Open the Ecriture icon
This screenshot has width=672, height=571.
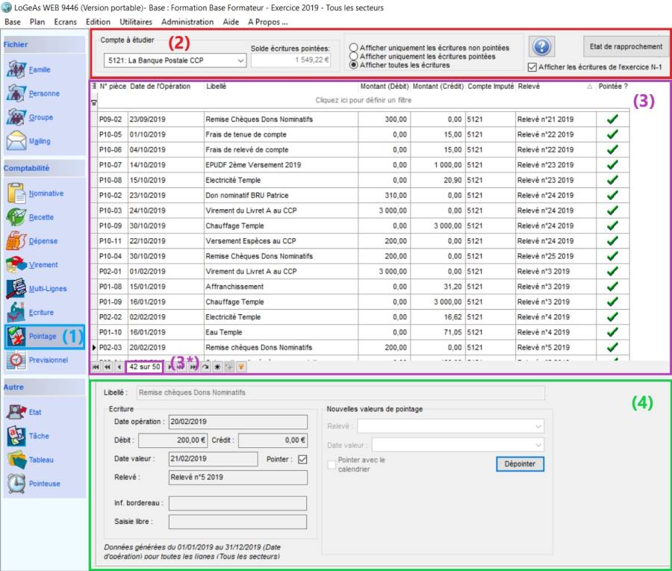pos(16,312)
